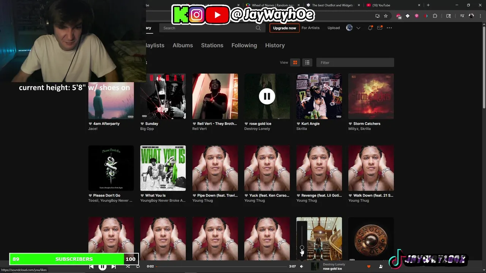Skip to previous track in player

tap(91, 267)
